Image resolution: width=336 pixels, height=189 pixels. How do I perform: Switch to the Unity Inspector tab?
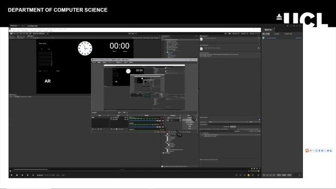[x=204, y=36]
